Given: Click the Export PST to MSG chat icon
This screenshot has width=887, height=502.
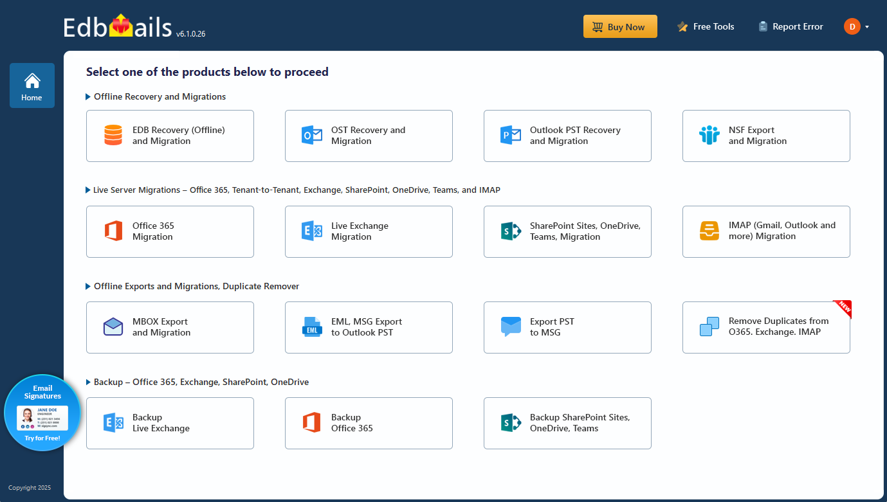Looking at the screenshot, I should click(510, 327).
